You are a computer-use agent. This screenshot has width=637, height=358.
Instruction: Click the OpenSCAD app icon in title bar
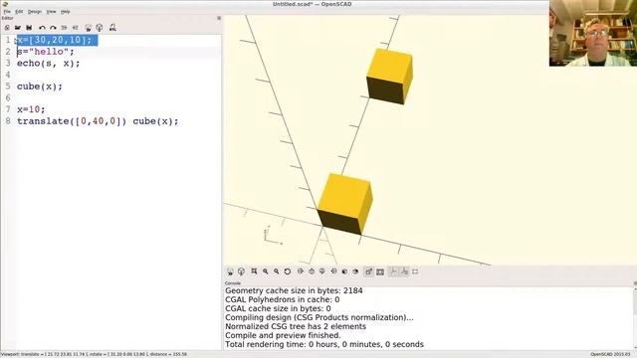point(5,4)
